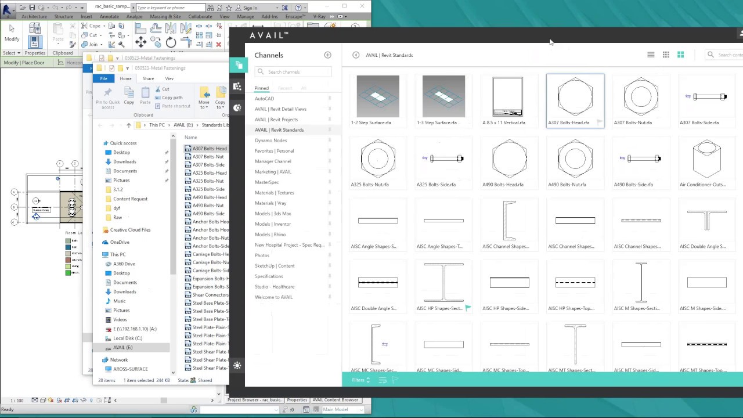Expand the Filters dropdown in AVAIL
This screenshot has width=743, height=418.
[360, 380]
